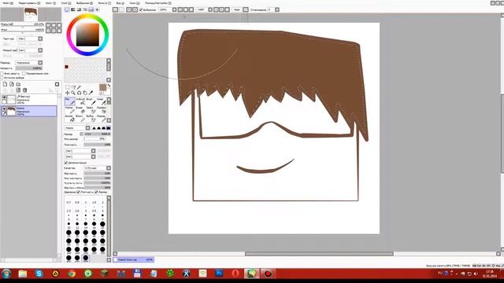Choose the Brush tool

tap(91, 101)
